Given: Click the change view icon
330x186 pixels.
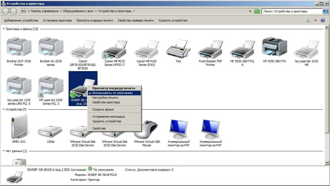Looking at the screenshot, I should coord(309,20).
